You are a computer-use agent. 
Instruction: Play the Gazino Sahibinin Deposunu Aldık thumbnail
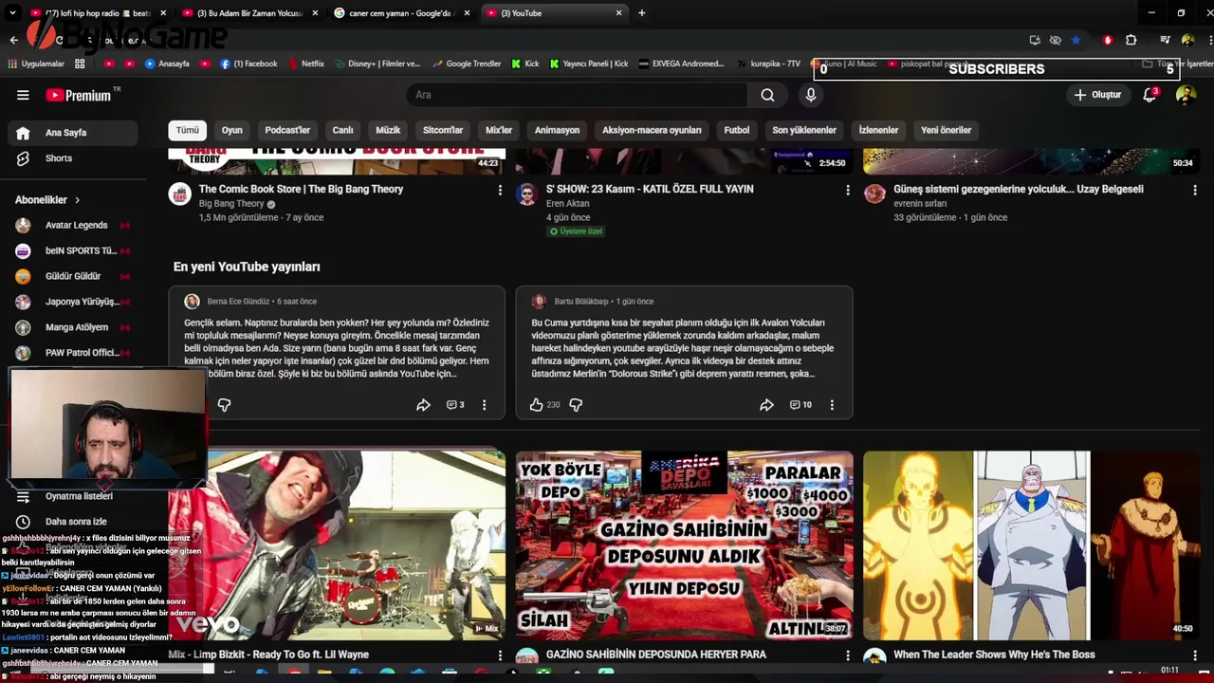684,545
